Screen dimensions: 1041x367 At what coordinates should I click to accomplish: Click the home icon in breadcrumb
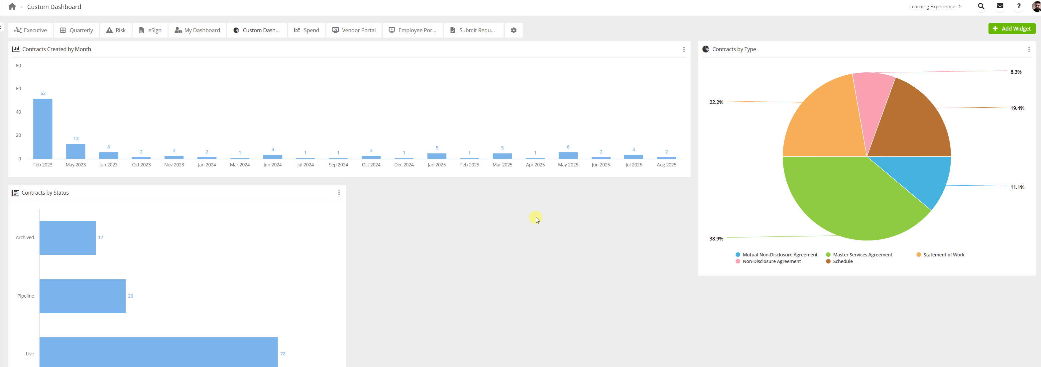[x=12, y=6]
